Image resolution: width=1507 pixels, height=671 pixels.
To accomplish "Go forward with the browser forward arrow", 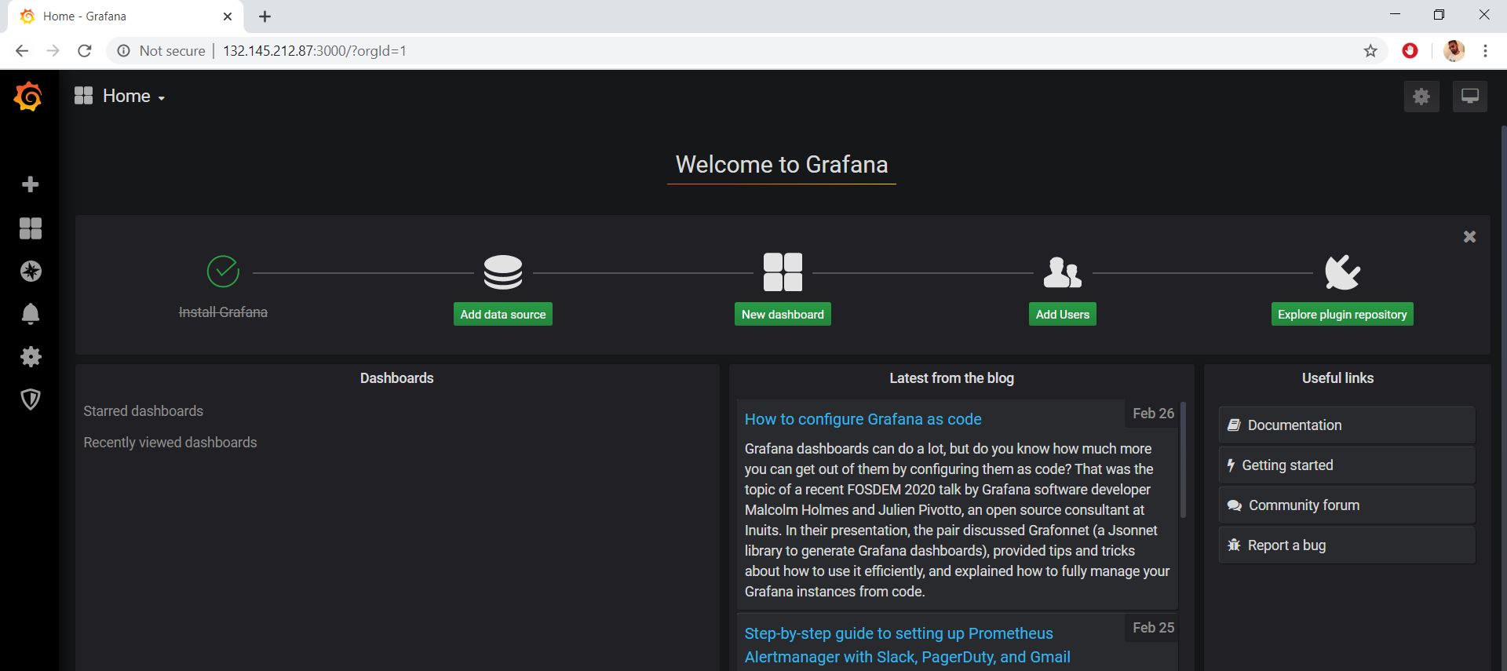I will 53,51.
